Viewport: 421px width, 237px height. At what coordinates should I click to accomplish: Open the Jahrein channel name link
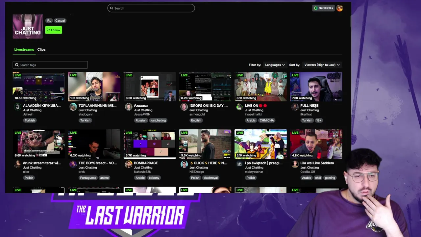click(28, 115)
